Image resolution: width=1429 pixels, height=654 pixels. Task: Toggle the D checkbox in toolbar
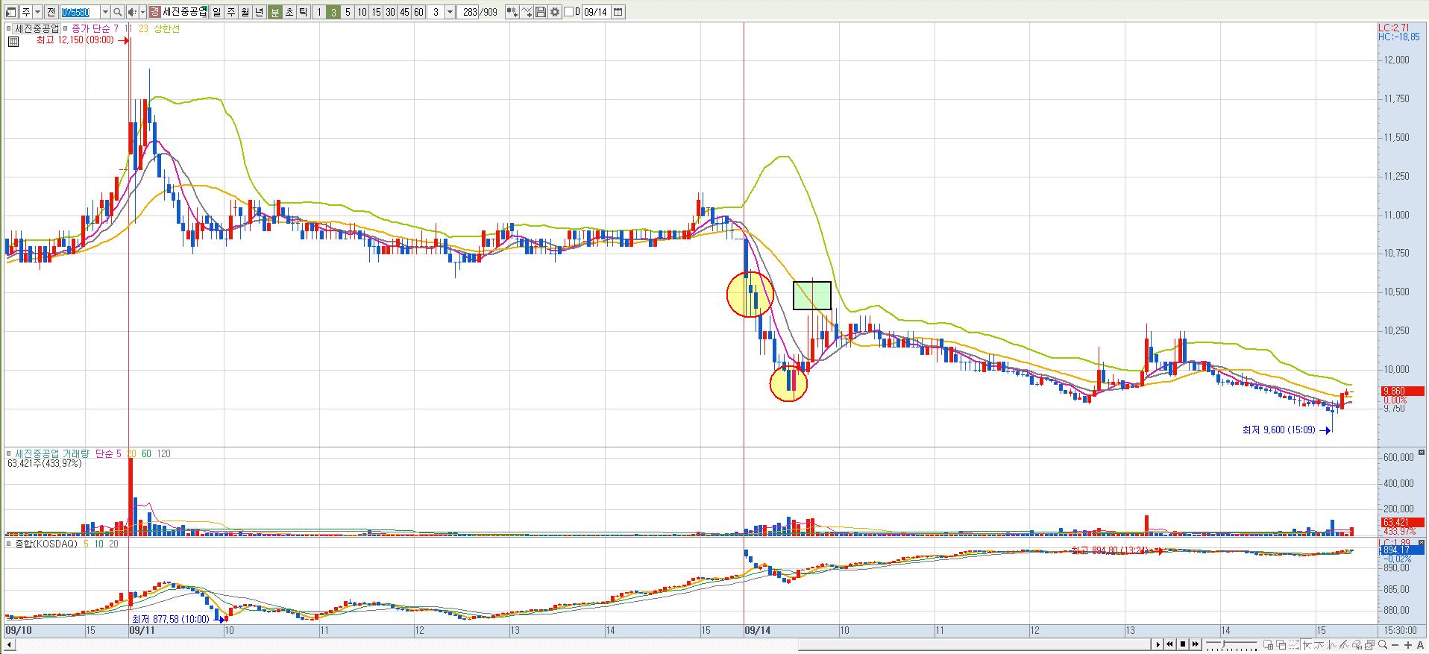[x=568, y=12]
